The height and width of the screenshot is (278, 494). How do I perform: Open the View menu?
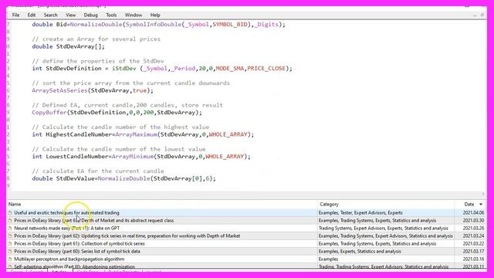(70, 15)
